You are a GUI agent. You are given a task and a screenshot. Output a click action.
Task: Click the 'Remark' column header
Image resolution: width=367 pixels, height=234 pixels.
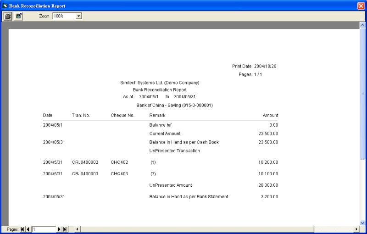tap(157, 115)
